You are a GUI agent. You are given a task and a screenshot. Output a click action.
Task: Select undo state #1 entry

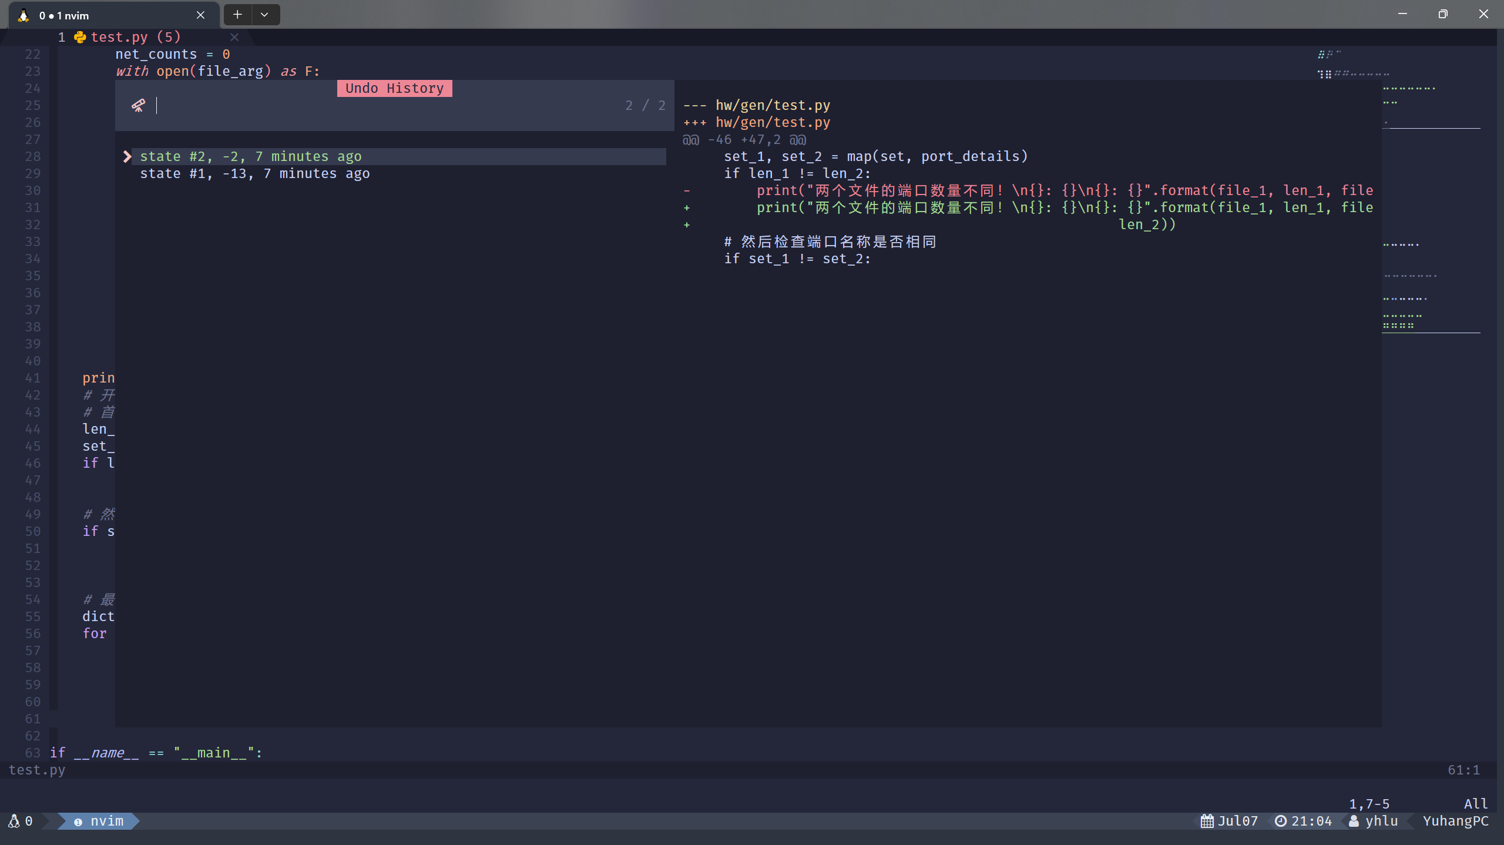click(x=254, y=173)
